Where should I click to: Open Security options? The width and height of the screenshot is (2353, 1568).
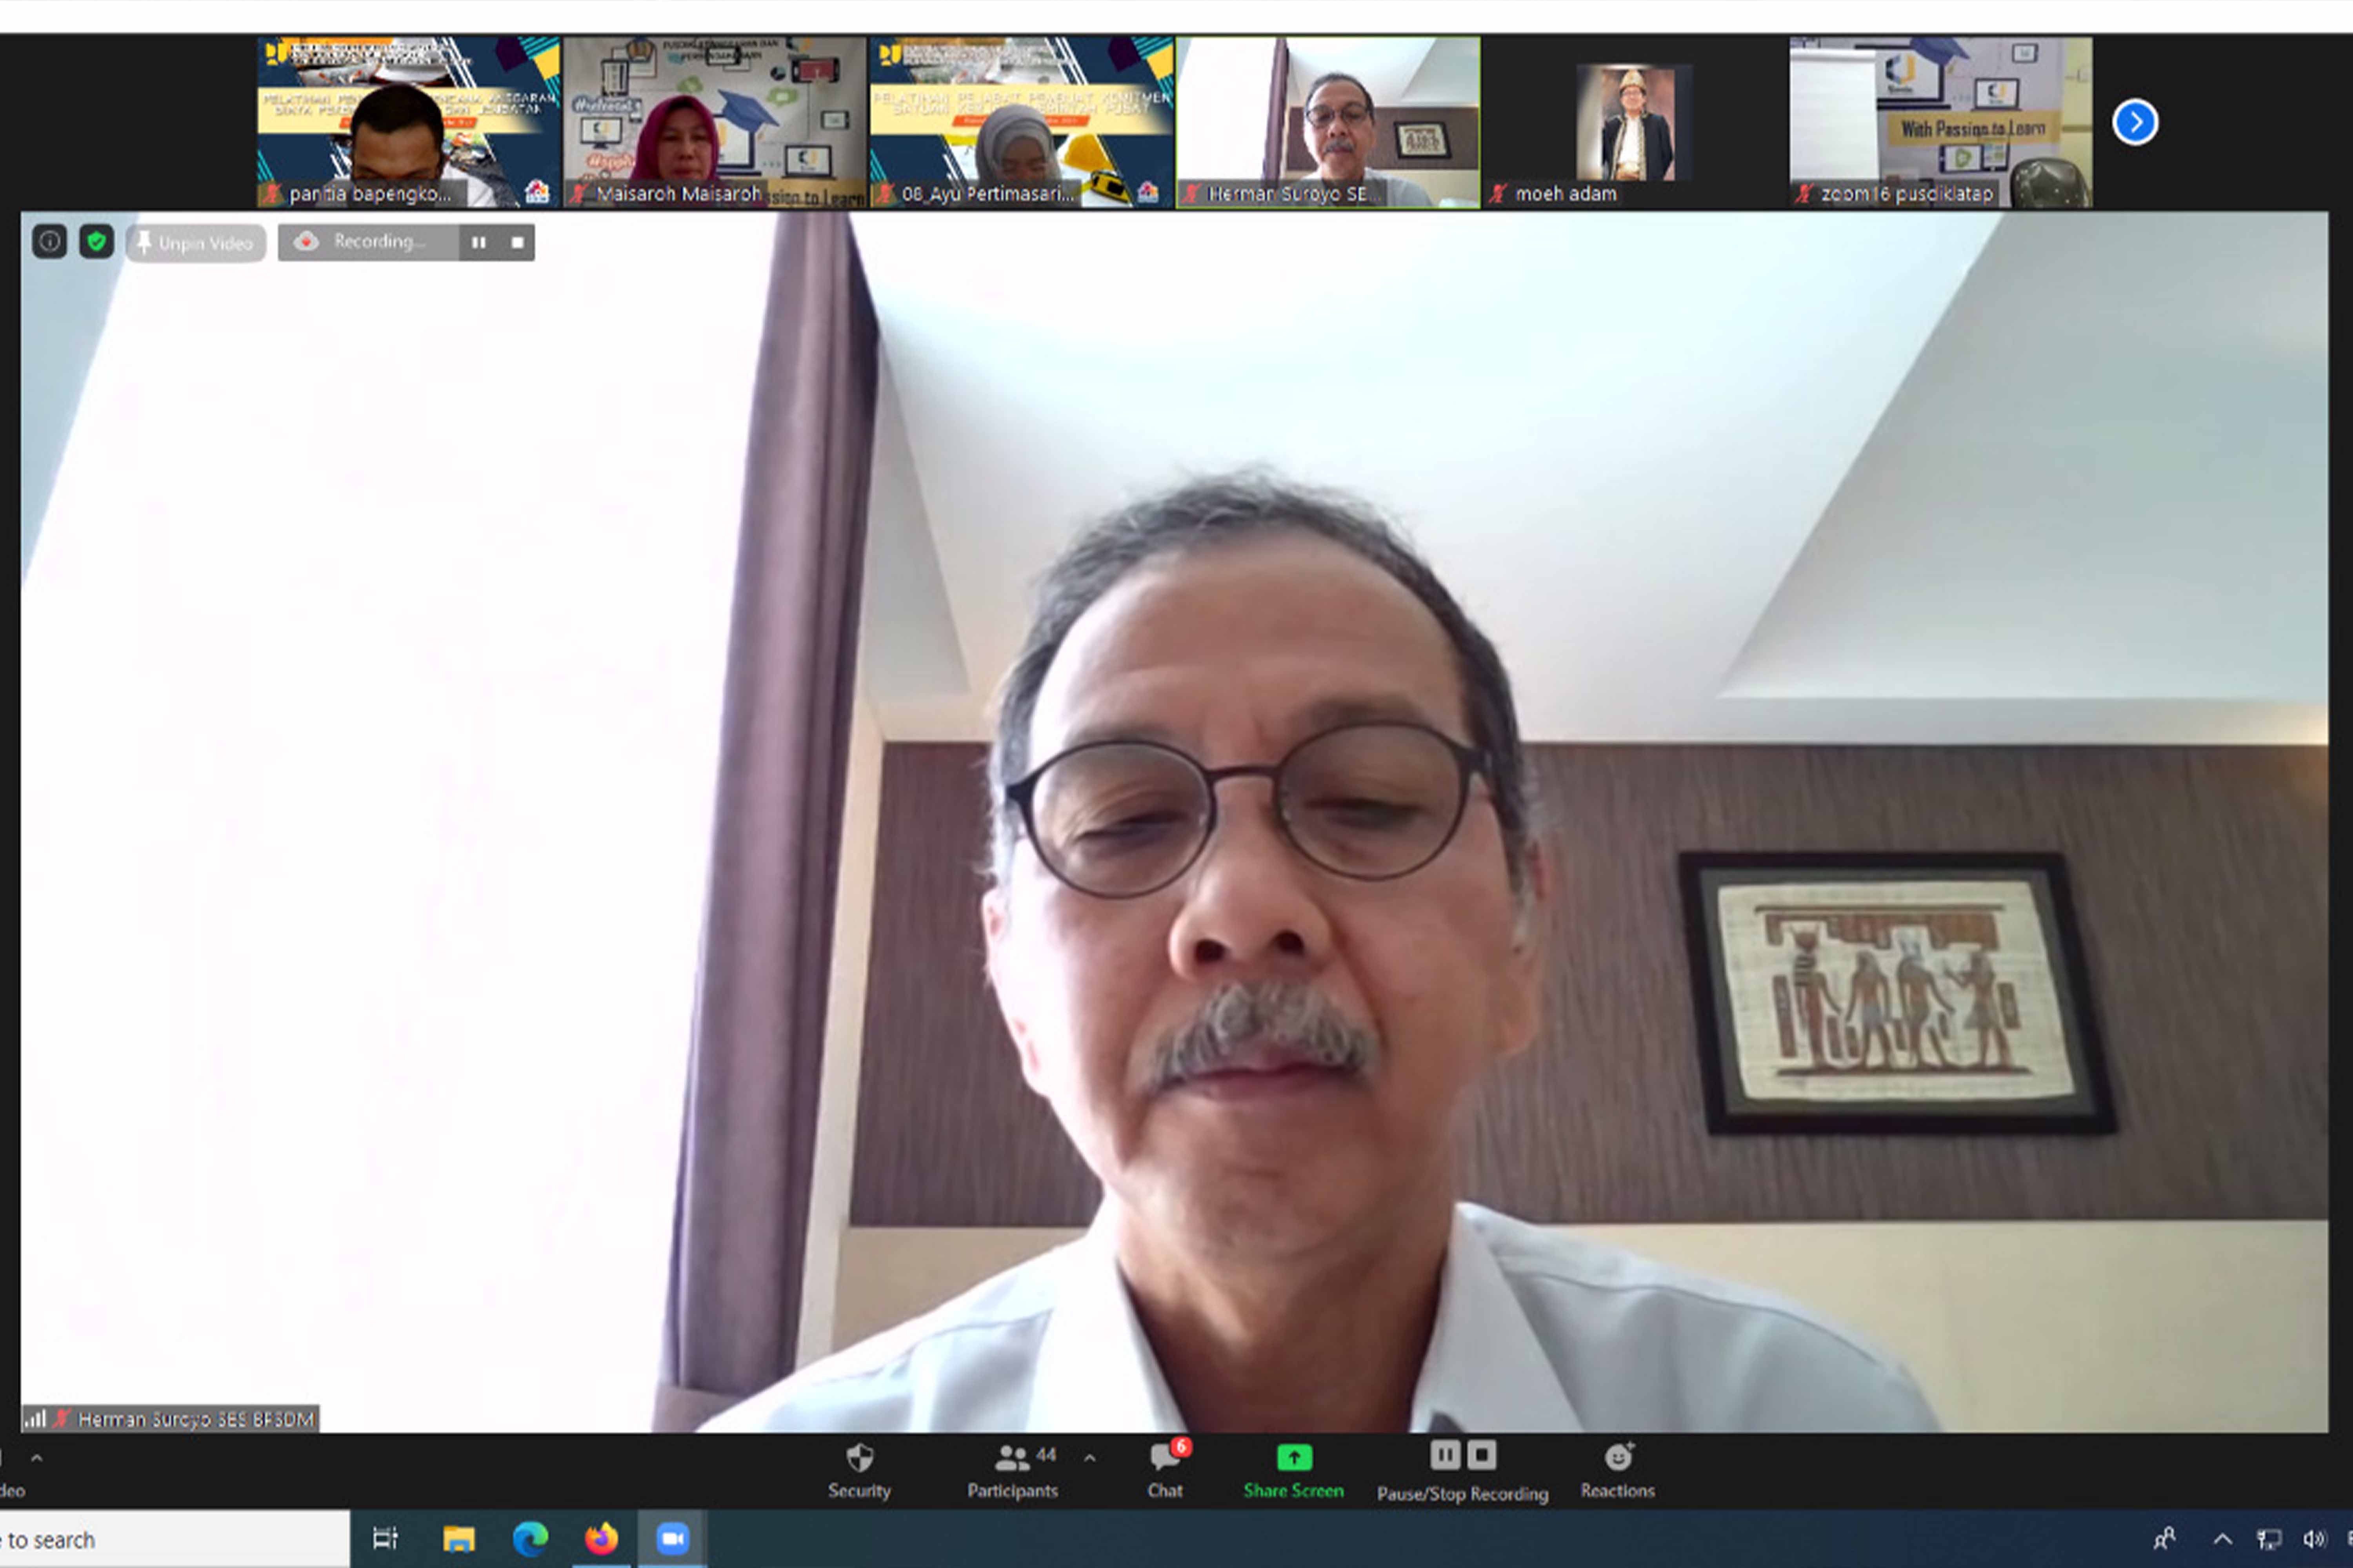pyautogui.click(x=859, y=1471)
